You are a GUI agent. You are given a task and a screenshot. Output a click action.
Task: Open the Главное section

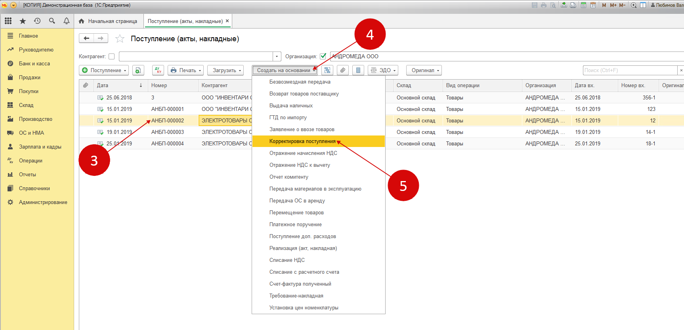37,36
